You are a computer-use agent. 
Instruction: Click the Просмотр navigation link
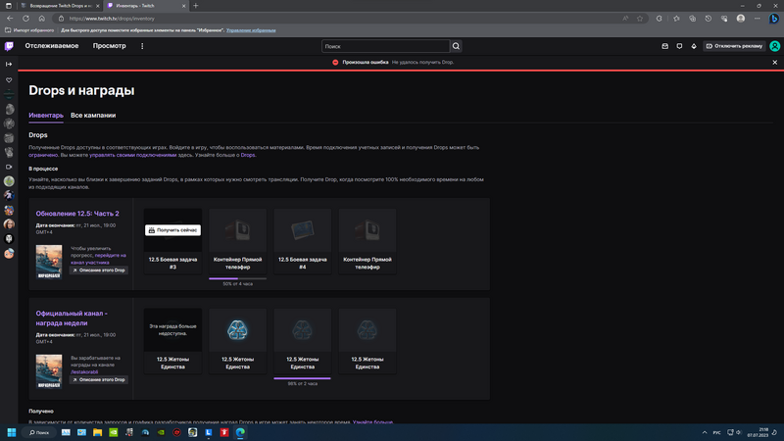[x=109, y=46]
